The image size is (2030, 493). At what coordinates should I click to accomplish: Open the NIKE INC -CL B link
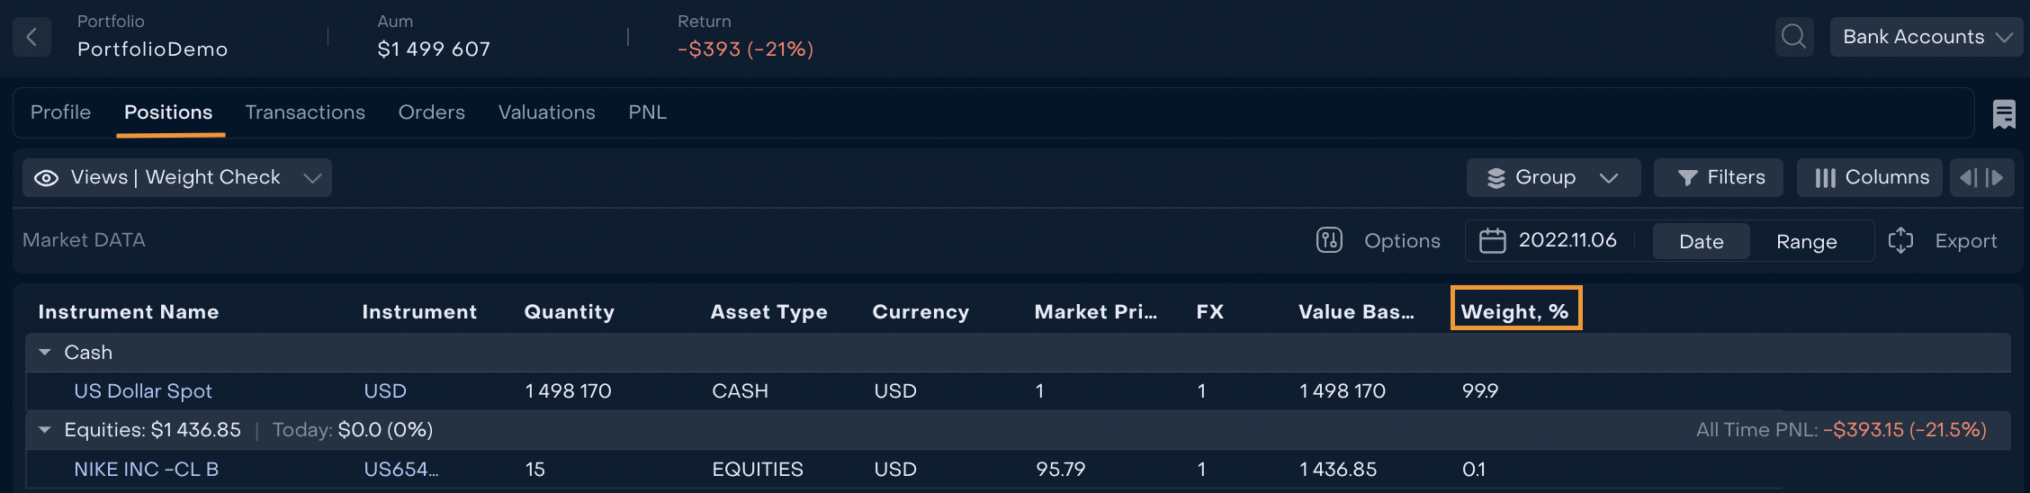146,470
